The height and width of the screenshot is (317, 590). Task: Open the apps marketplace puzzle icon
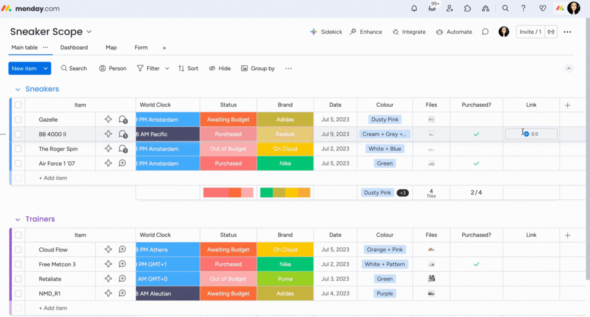[468, 8]
